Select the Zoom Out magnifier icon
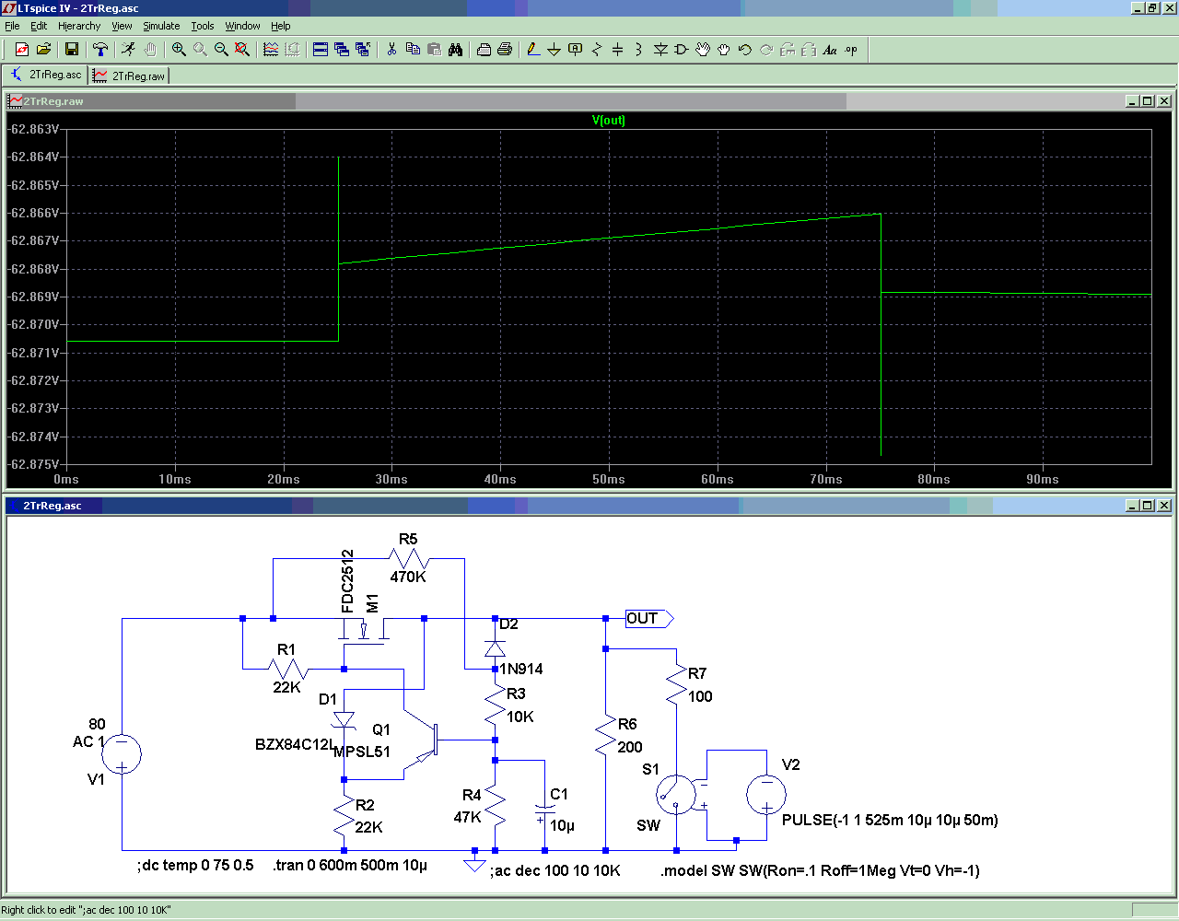 221,50
